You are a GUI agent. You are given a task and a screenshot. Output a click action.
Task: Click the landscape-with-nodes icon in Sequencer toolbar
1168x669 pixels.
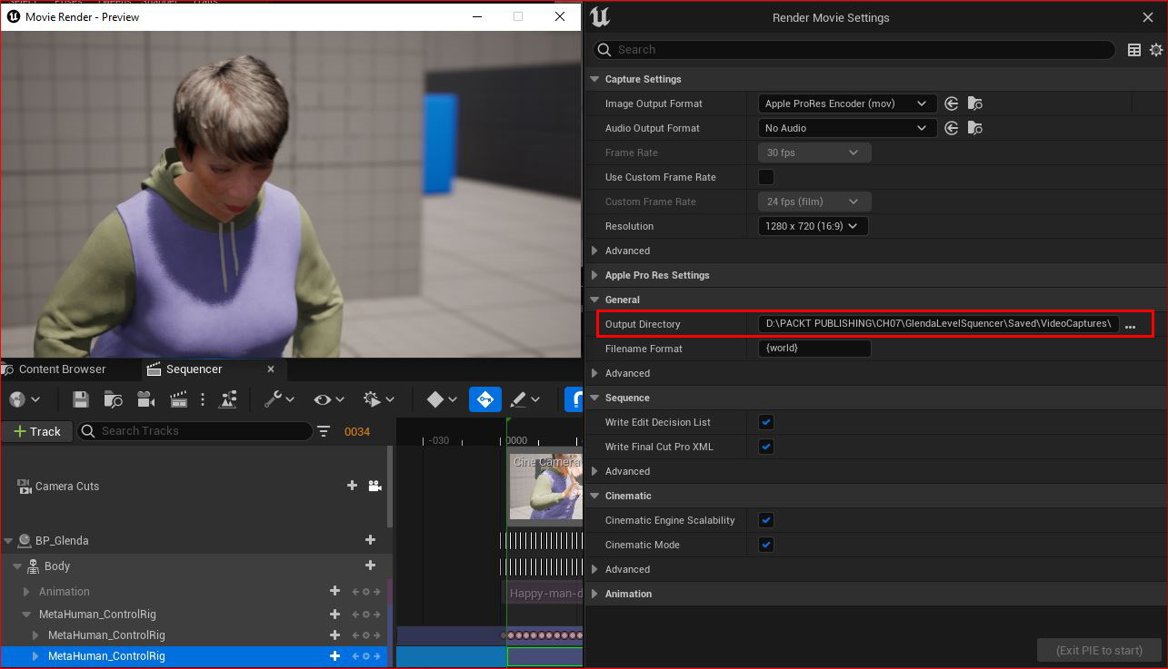click(228, 399)
